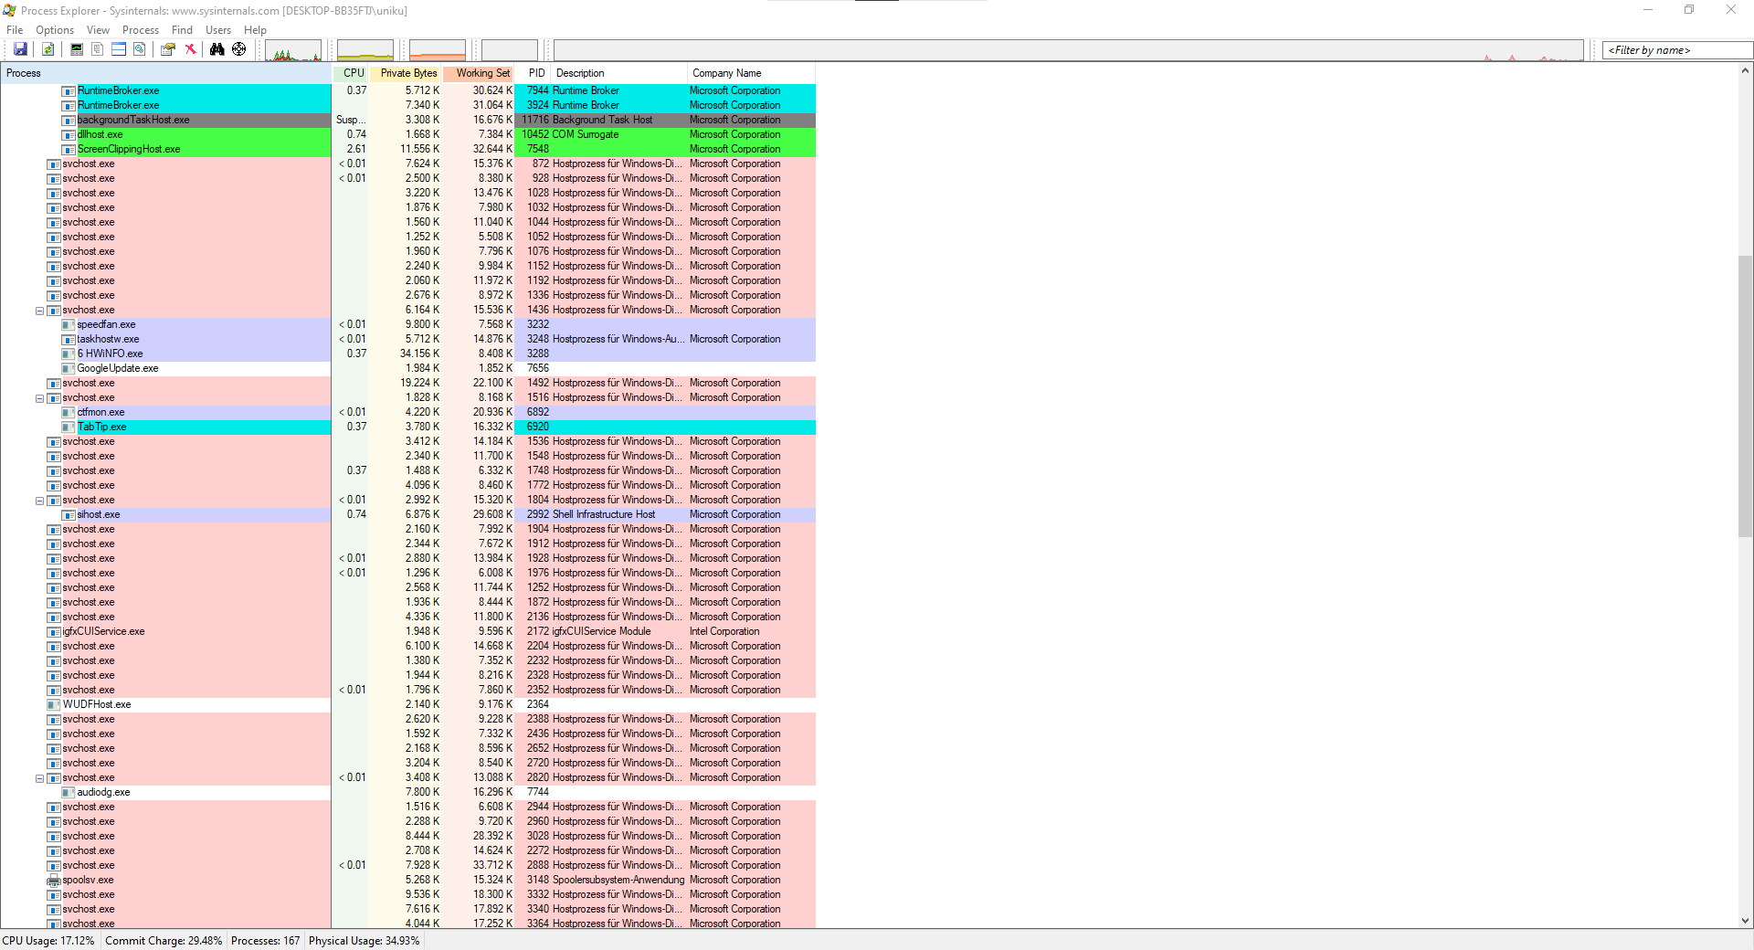Image resolution: width=1754 pixels, height=950 pixels.
Task: Open the File menu
Action: pos(15,30)
